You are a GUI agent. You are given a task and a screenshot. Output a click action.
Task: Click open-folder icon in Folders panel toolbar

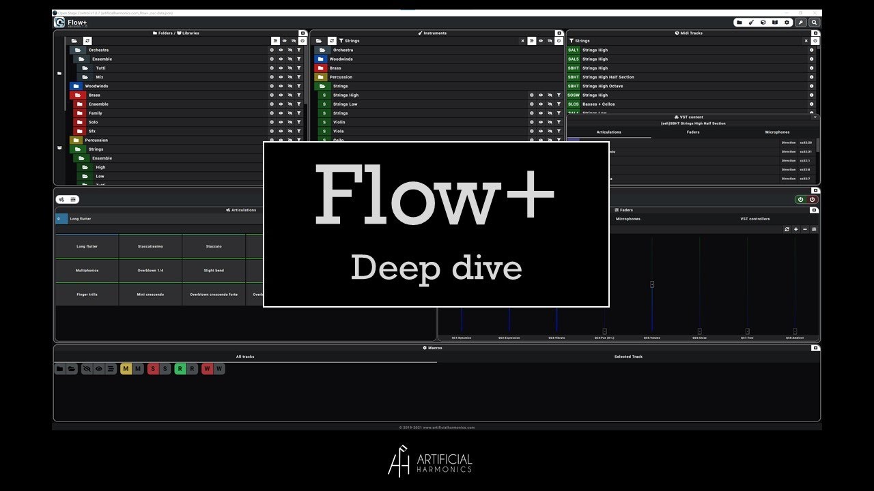74,41
